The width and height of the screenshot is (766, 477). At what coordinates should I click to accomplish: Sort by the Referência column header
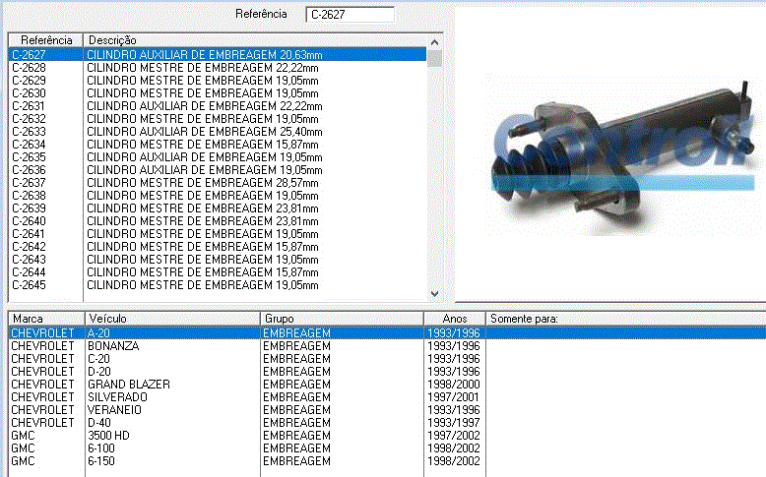coord(46,40)
